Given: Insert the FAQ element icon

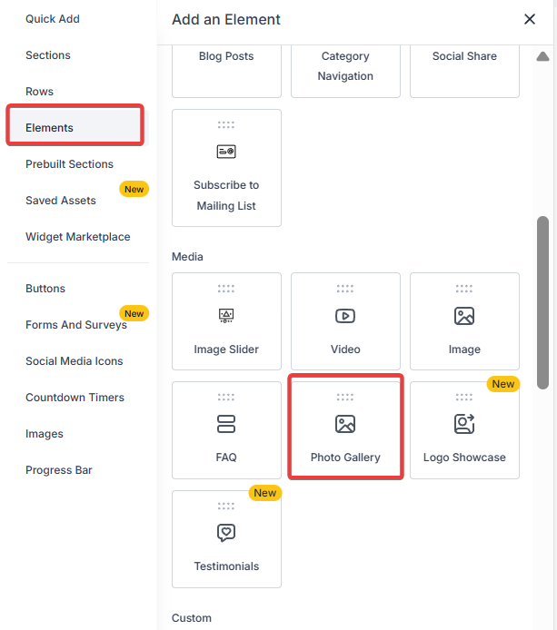Looking at the screenshot, I should (226, 424).
